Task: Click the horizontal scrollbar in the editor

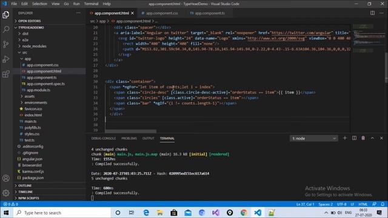Action: (131, 131)
